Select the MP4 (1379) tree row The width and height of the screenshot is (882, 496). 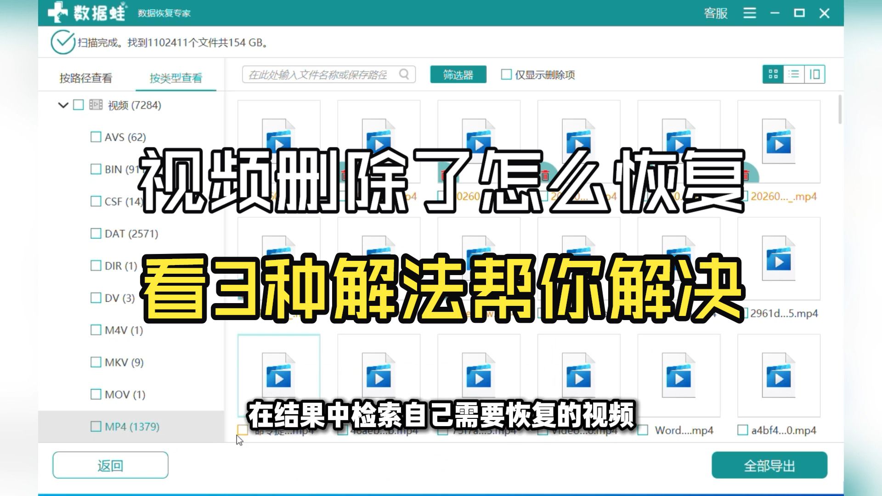131,427
